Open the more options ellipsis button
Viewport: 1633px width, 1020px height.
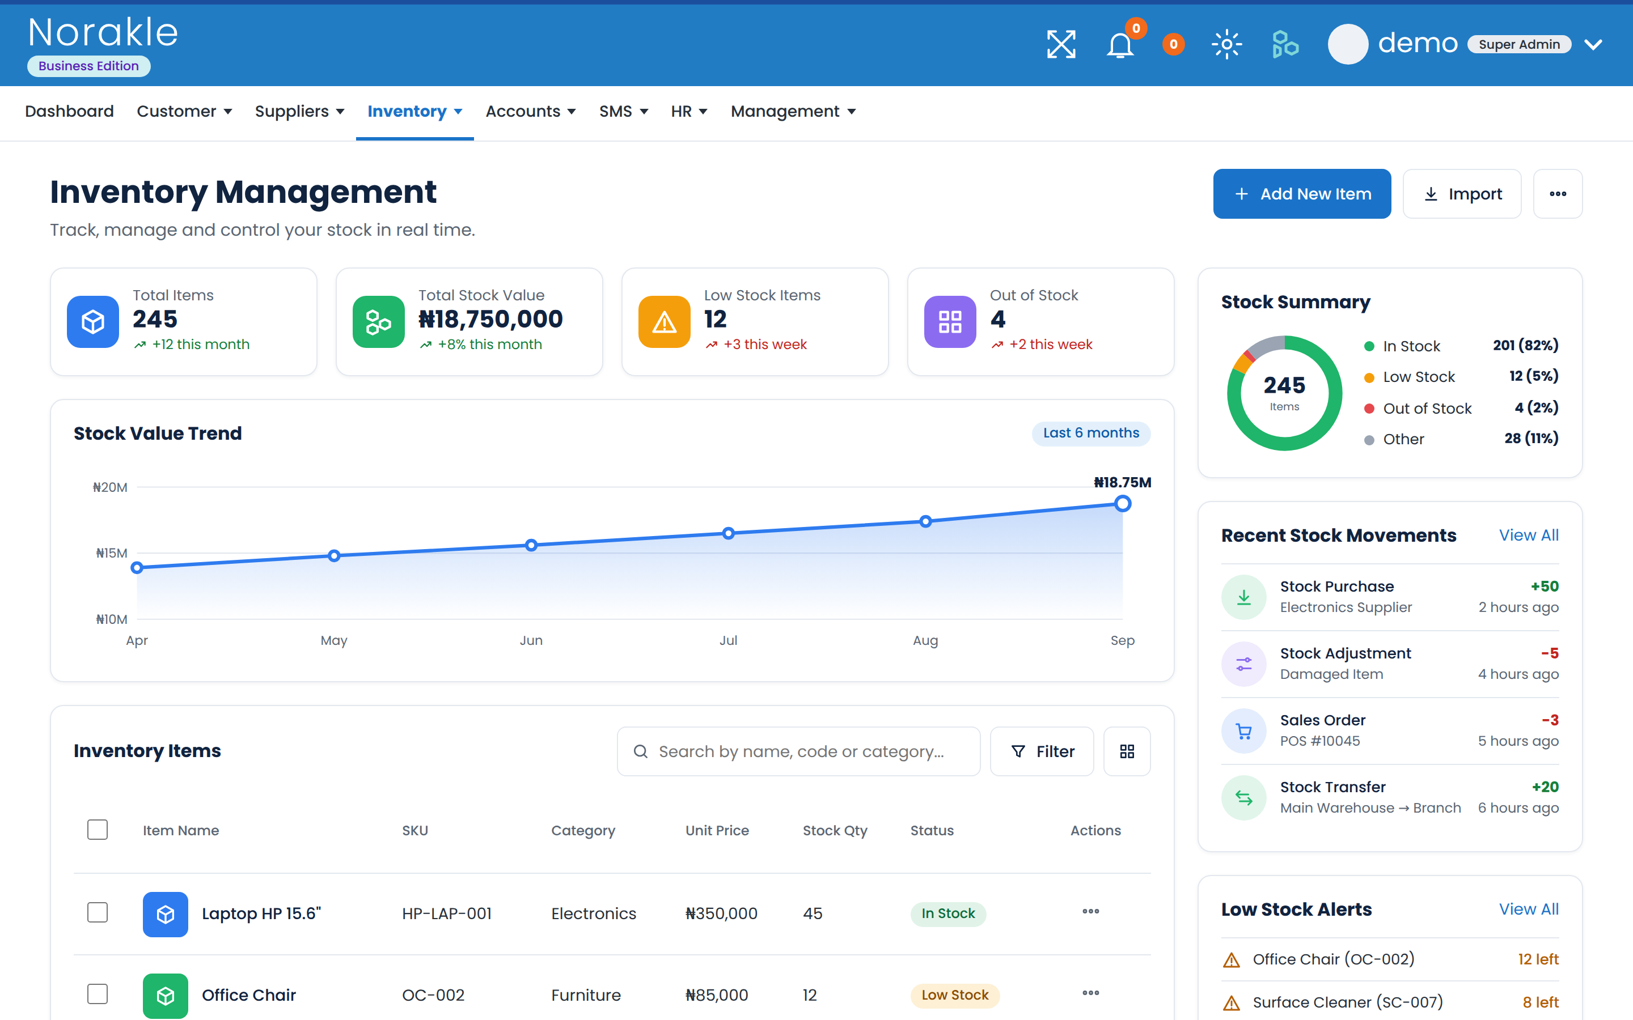tap(1558, 194)
